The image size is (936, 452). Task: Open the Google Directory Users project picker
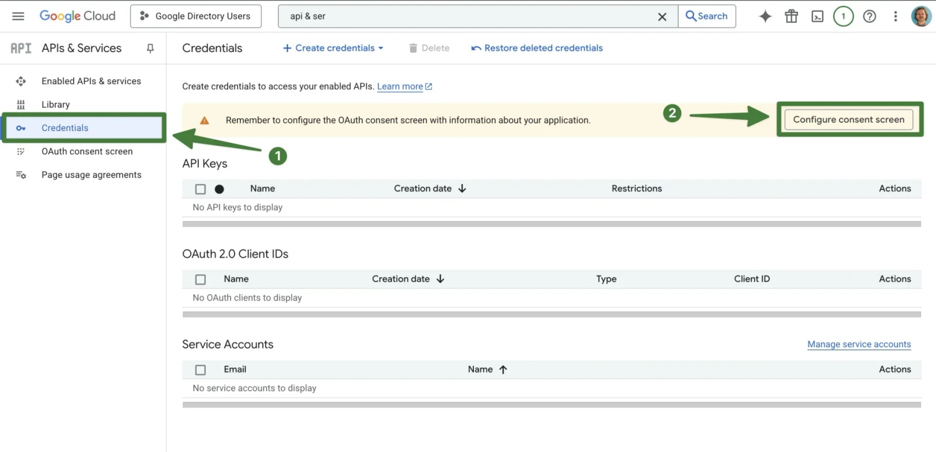coord(196,16)
